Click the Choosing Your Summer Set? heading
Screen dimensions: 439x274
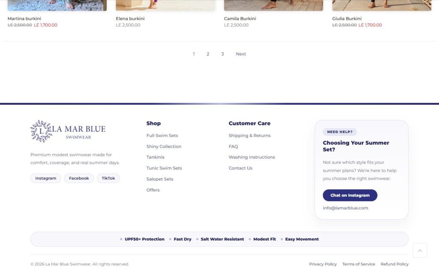point(356,146)
